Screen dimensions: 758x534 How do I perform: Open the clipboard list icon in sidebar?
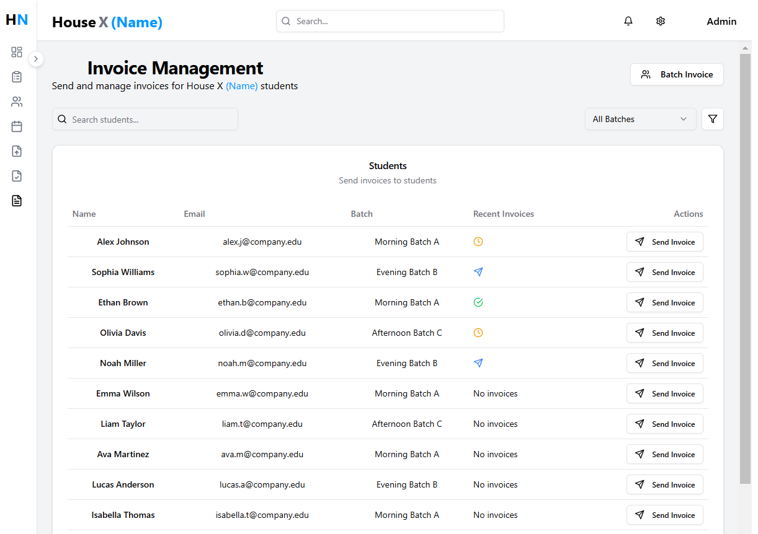[17, 77]
